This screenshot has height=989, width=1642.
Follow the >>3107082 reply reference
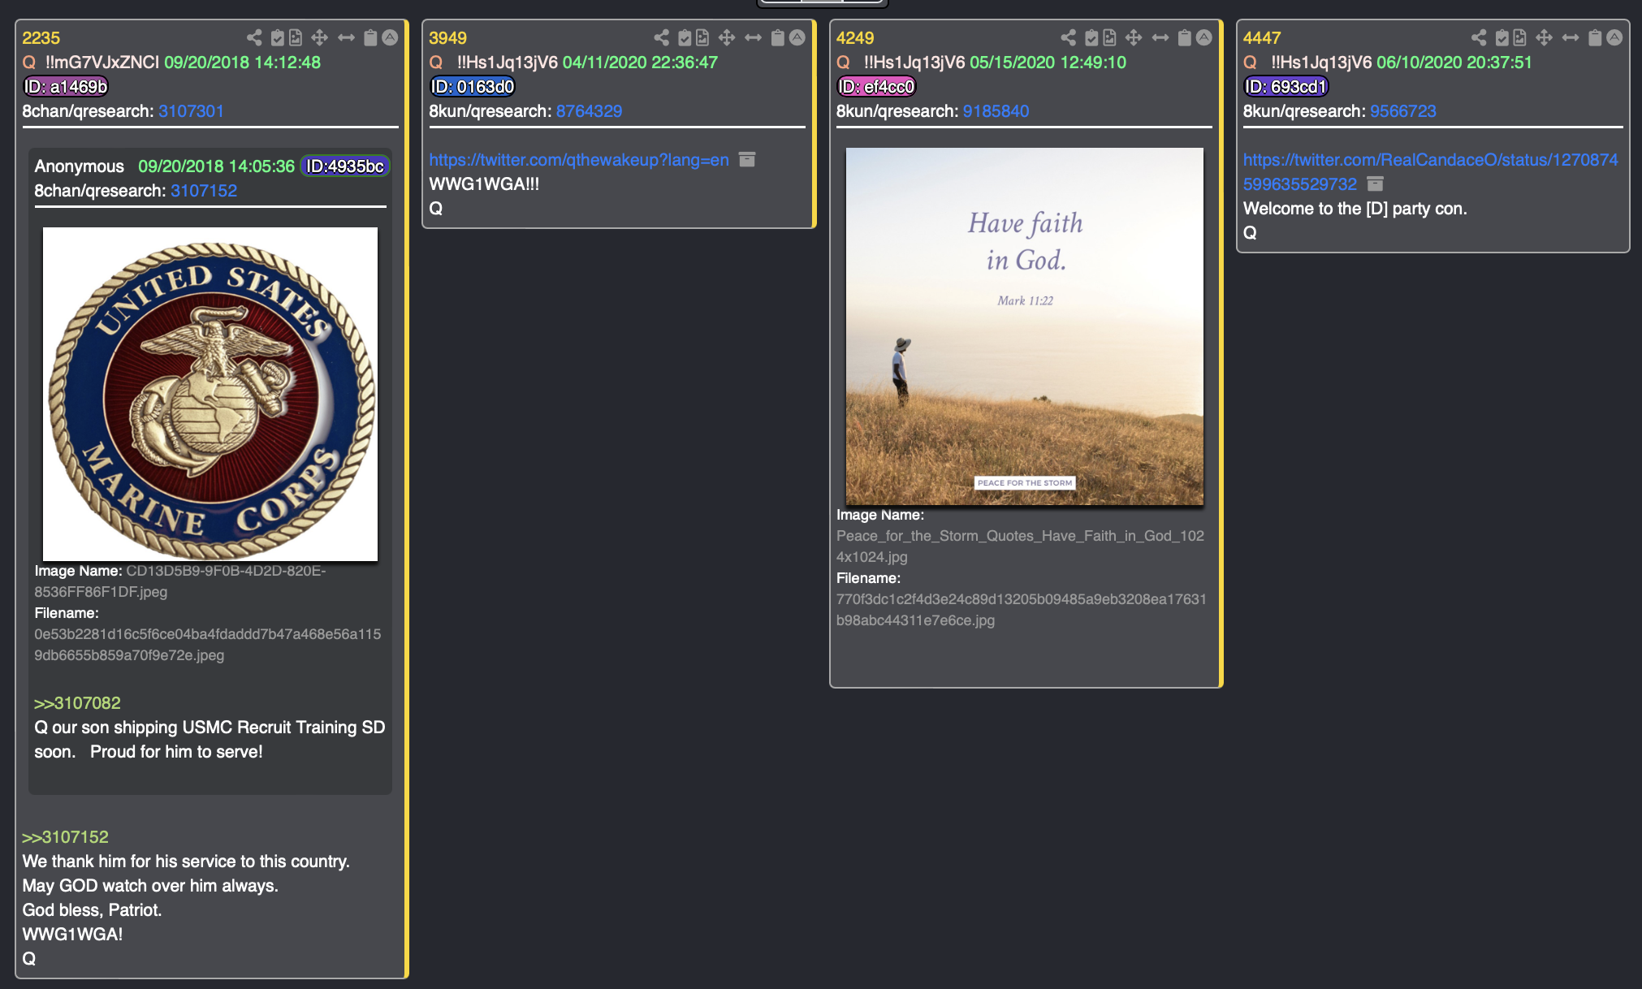(x=77, y=703)
